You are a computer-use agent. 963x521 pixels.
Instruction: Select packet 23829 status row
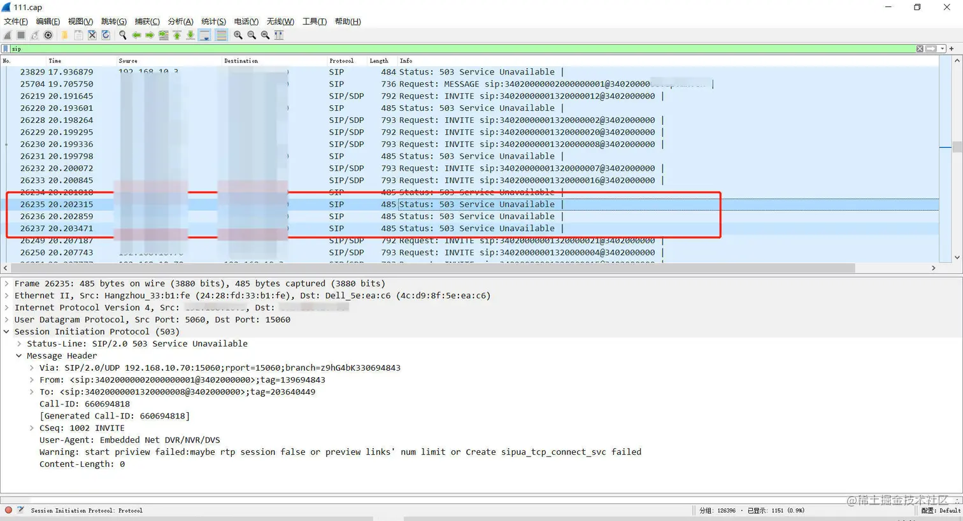click(x=470, y=72)
